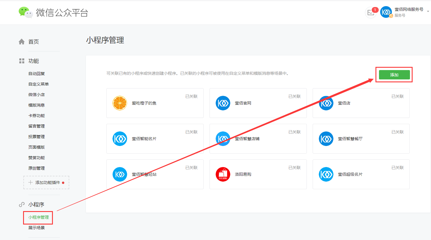431x240 pixels.
Task: Click the 小程序管理 page heading
Action: click(105, 40)
